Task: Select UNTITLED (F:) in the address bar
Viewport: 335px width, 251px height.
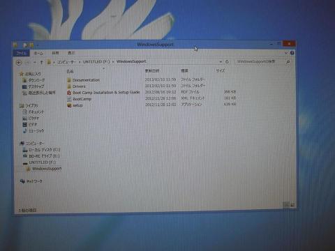Action: point(96,61)
